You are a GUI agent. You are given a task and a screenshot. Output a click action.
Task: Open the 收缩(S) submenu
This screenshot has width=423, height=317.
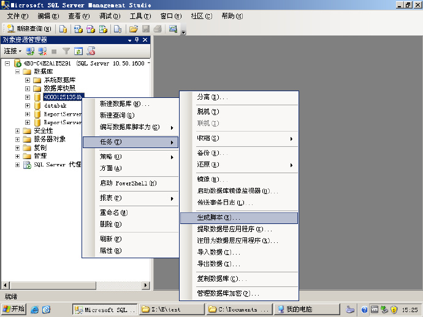click(239, 138)
